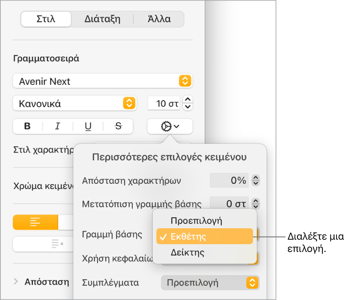The height and width of the screenshot is (300, 350).
Task: Open the Avenir Next font dropdown
Action: coord(103,81)
